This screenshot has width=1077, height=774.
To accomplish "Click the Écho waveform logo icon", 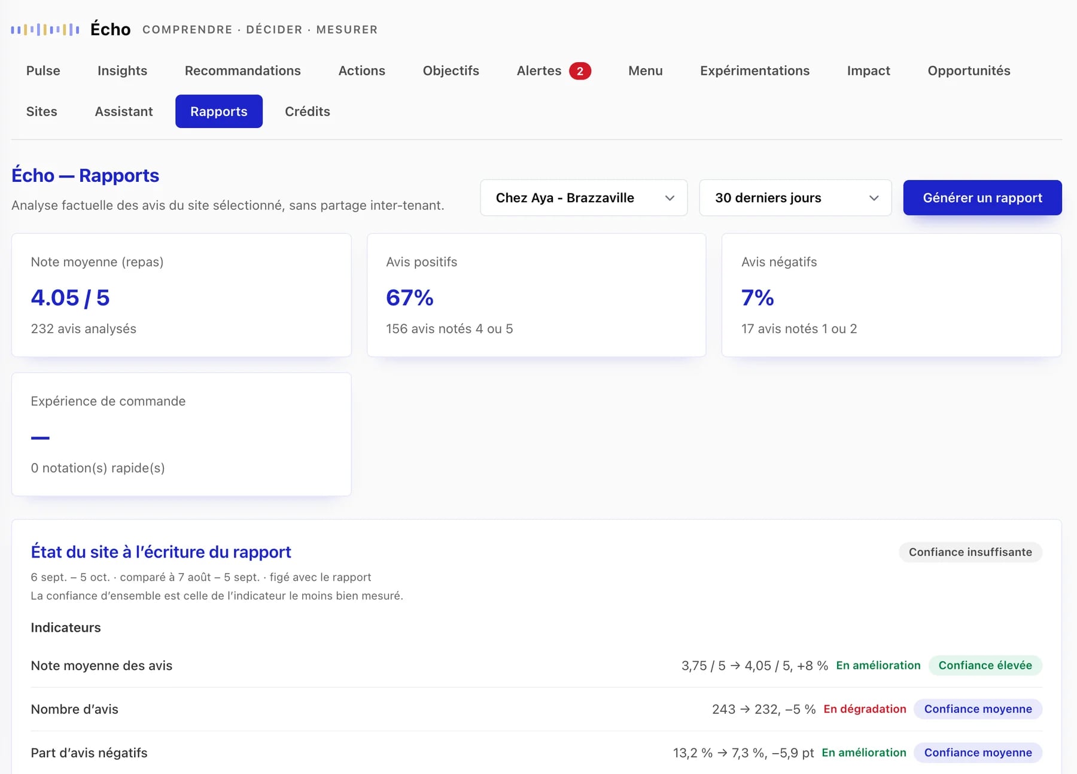I will (x=45, y=29).
